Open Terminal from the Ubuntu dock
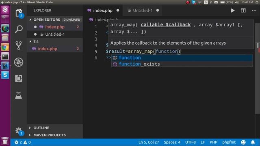 click(5, 57)
